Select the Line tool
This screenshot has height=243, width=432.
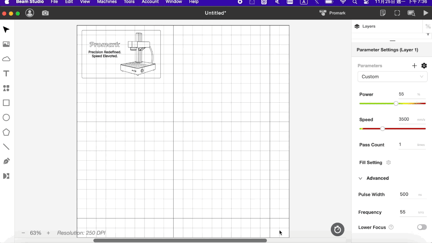pos(6,147)
